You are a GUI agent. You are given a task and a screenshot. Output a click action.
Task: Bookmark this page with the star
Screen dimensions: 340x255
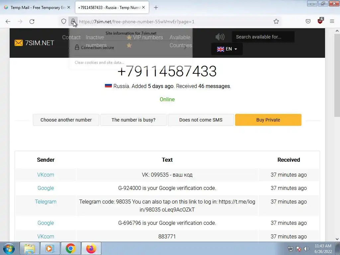[276, 21]
